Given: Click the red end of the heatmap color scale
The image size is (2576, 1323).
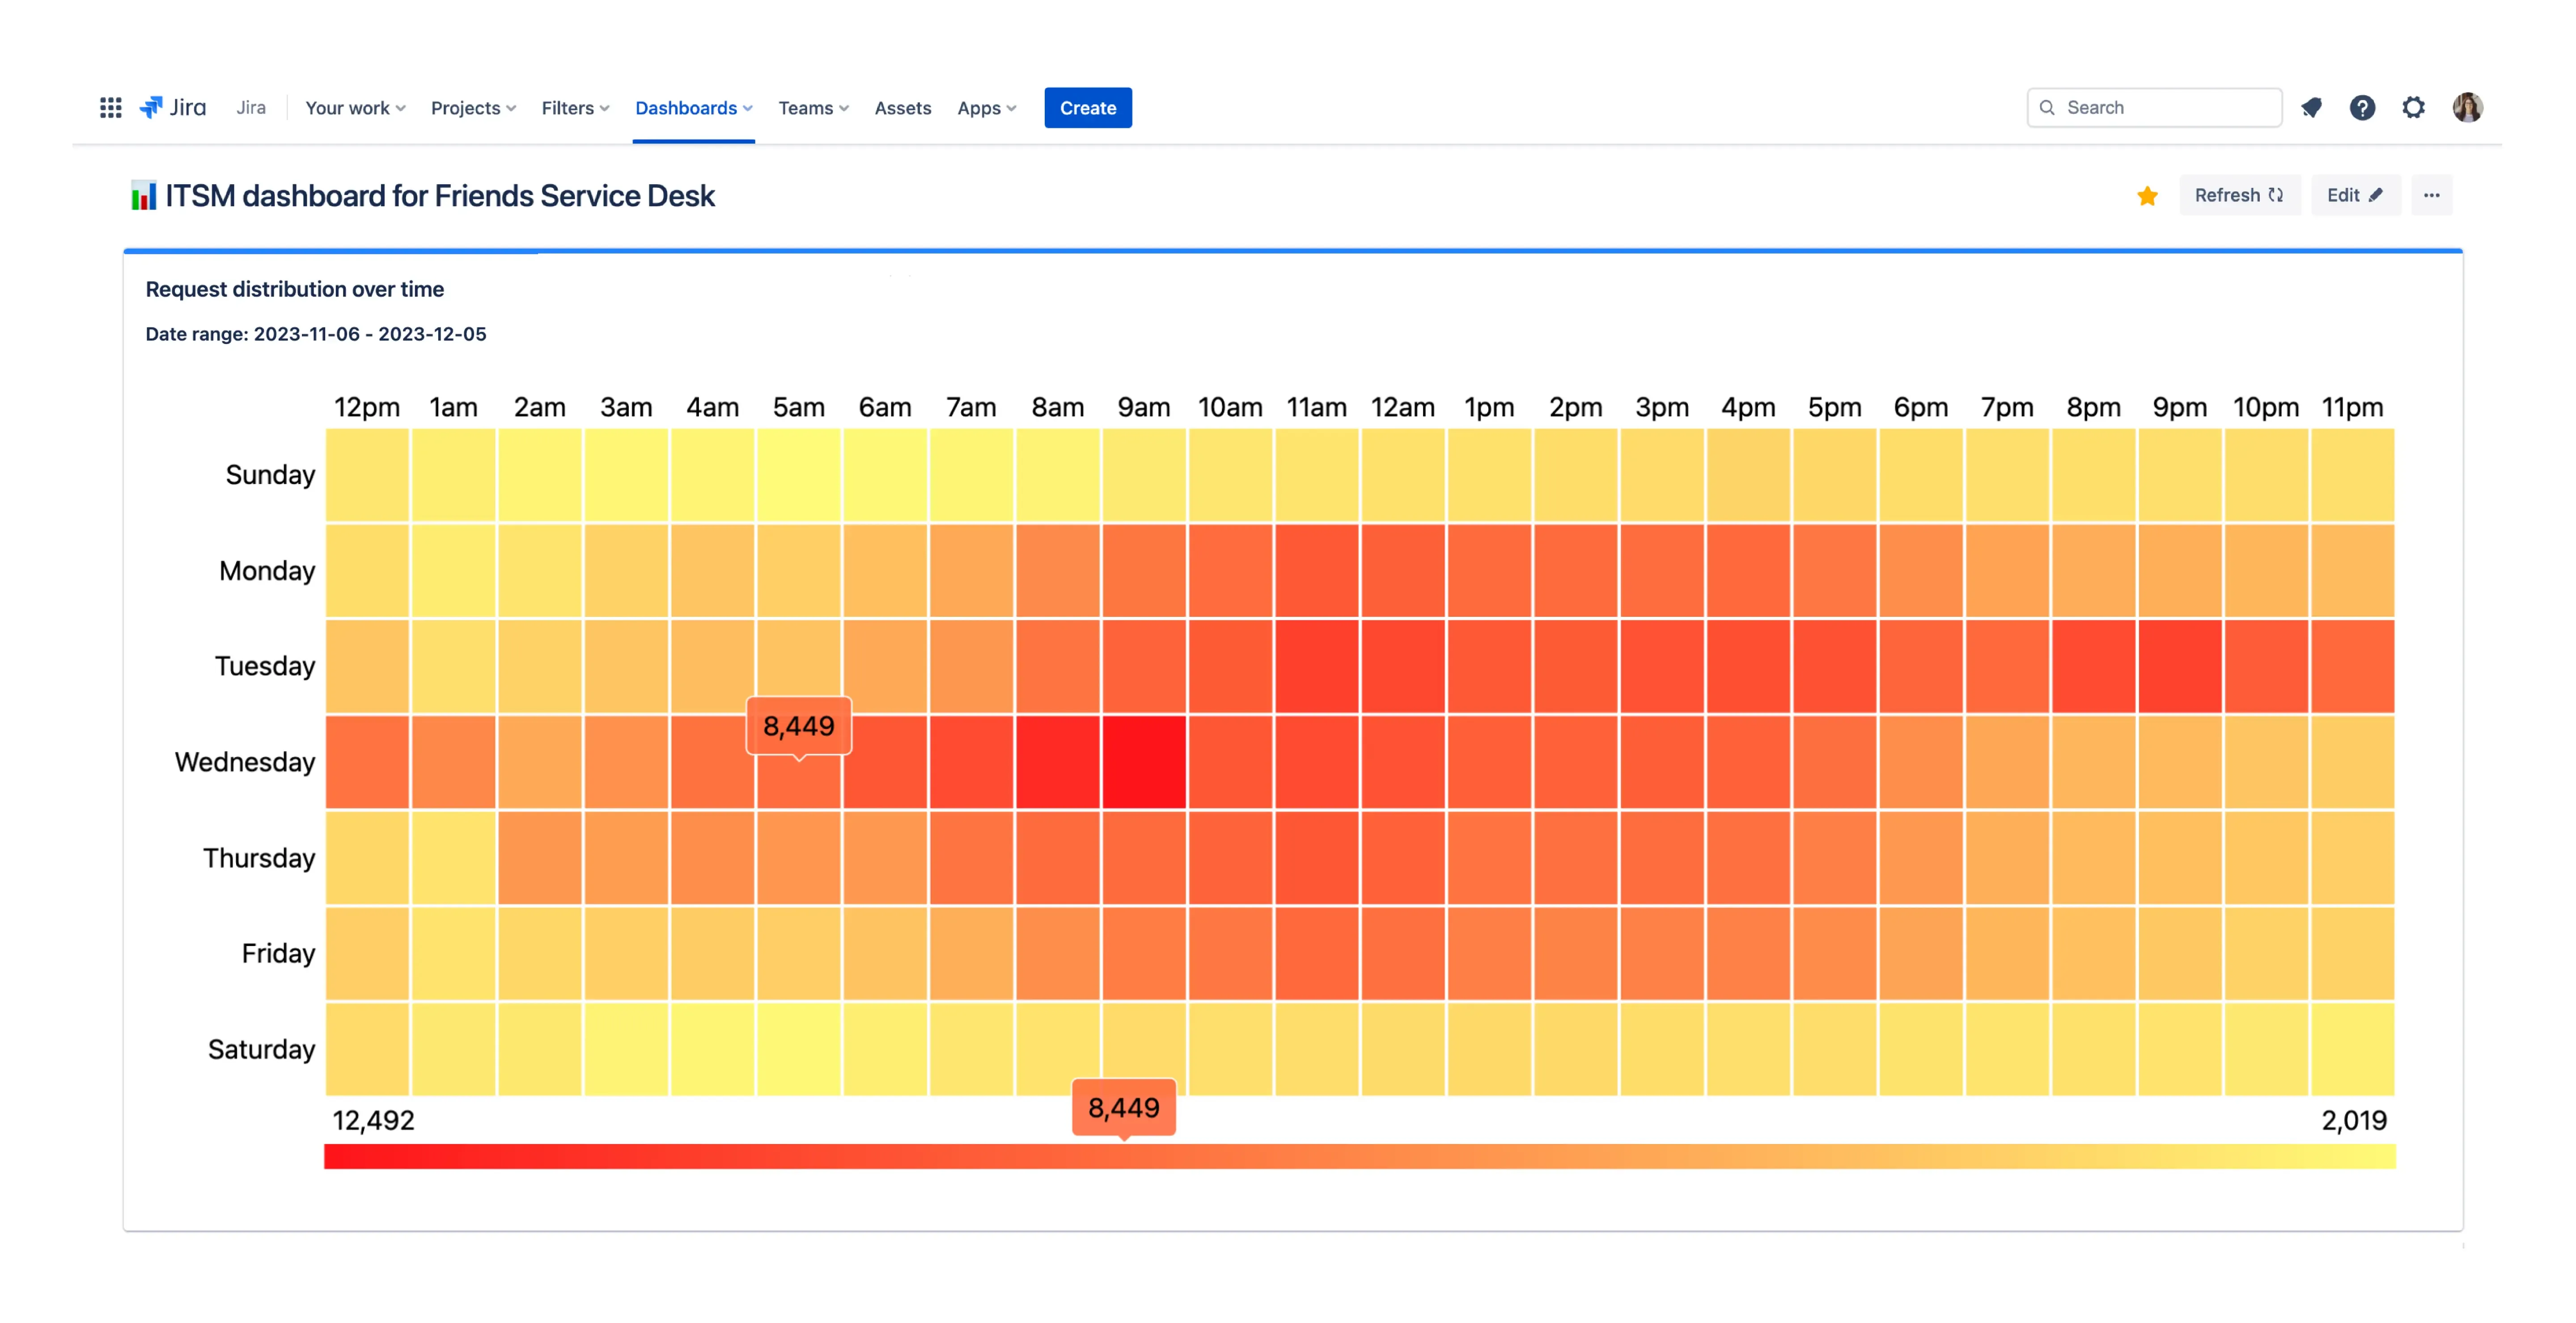Looking at the screenshot, I should 340,1156.
